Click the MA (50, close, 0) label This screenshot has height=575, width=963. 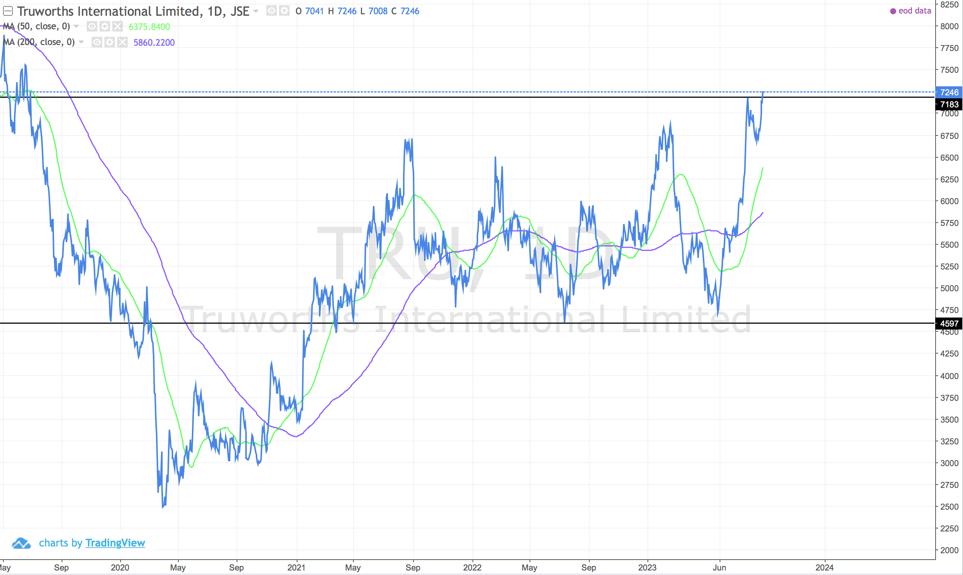pos(36,26)
